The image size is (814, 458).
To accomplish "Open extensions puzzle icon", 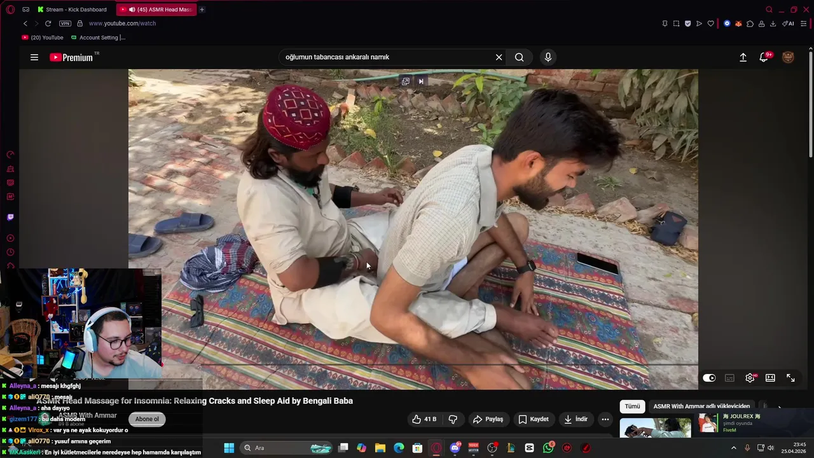I will pos(750,24).
